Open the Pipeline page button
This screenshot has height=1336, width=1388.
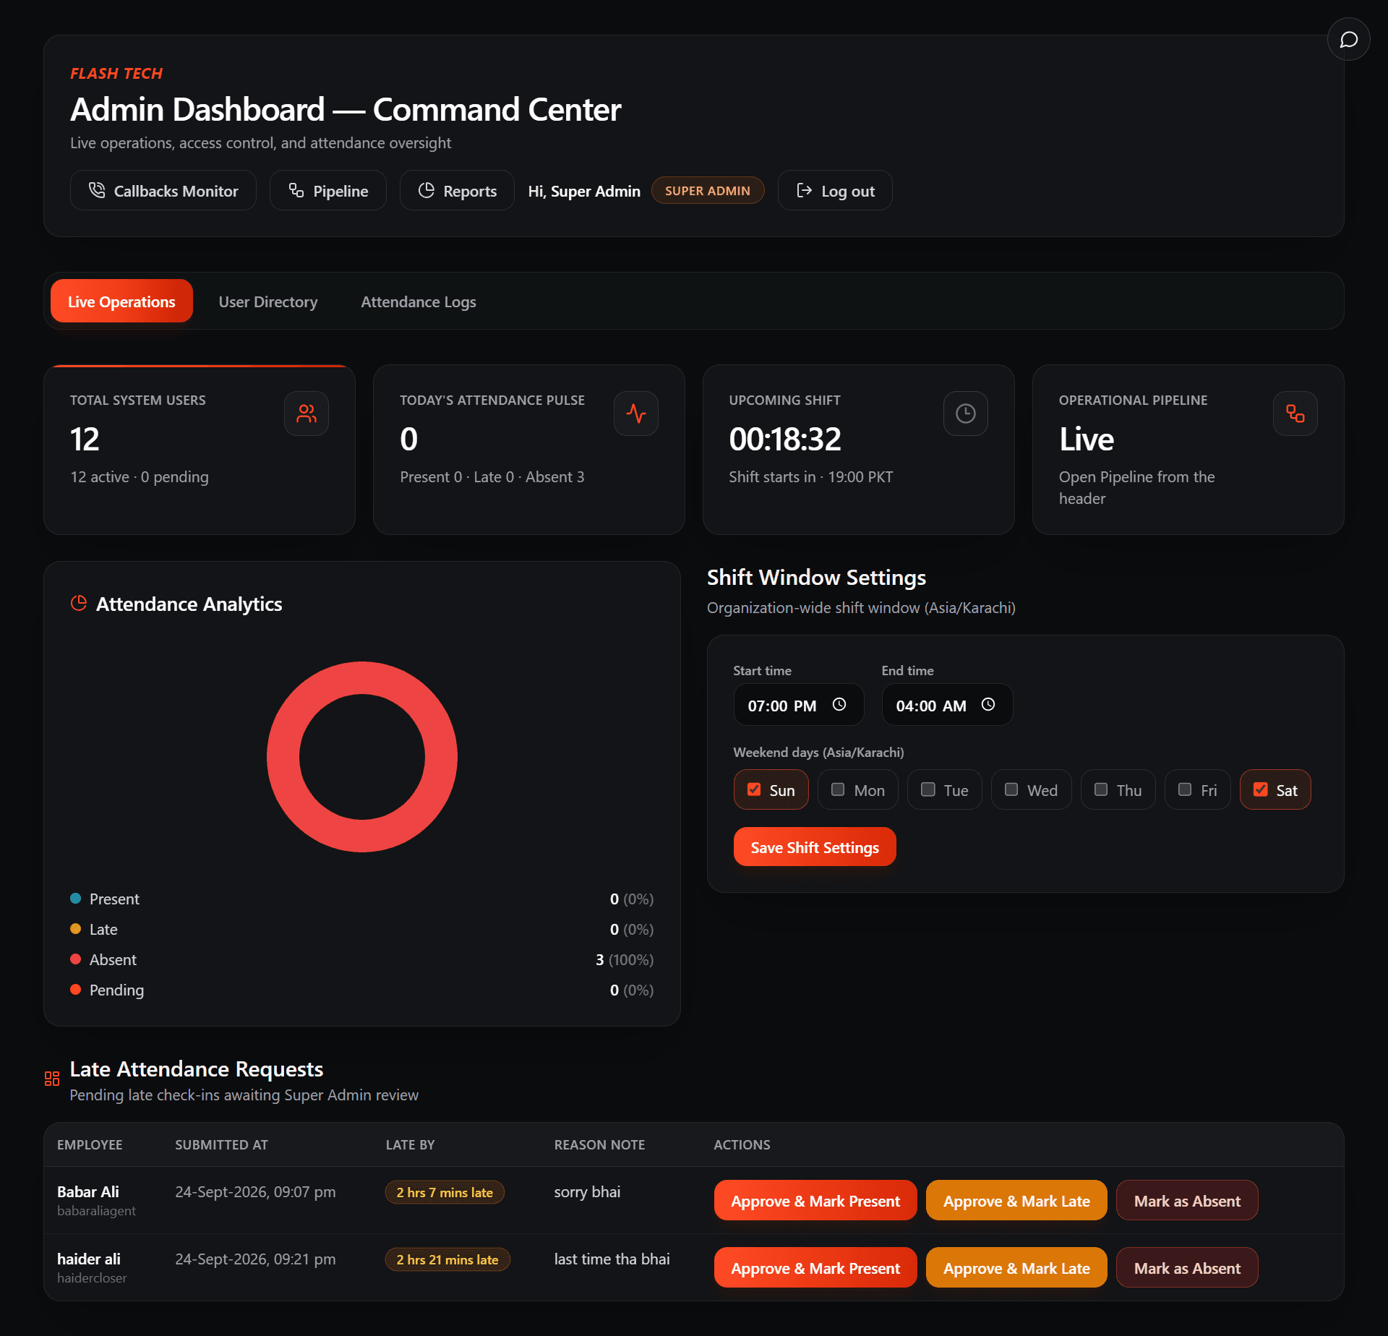328,191
